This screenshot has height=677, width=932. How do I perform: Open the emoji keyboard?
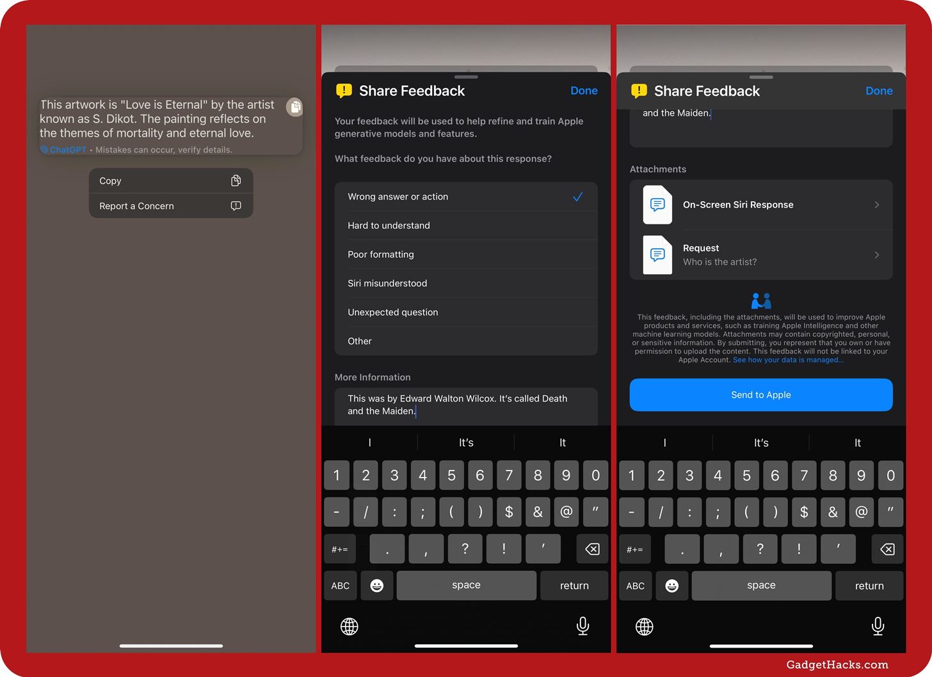tap(376, 586)
